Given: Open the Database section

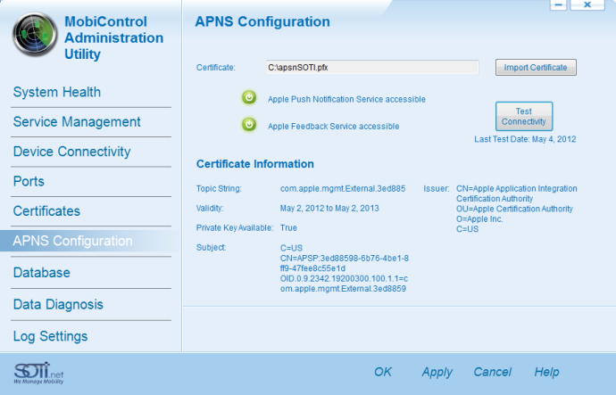Looking at the screenshot, I should tap(42, 273).
